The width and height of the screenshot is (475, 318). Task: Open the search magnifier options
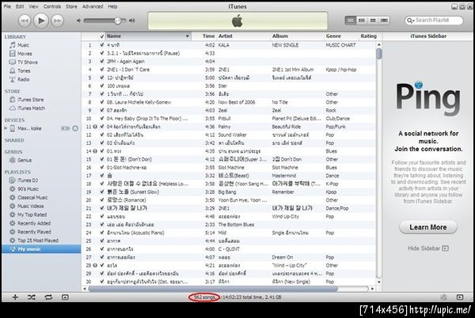coord(410,21)
